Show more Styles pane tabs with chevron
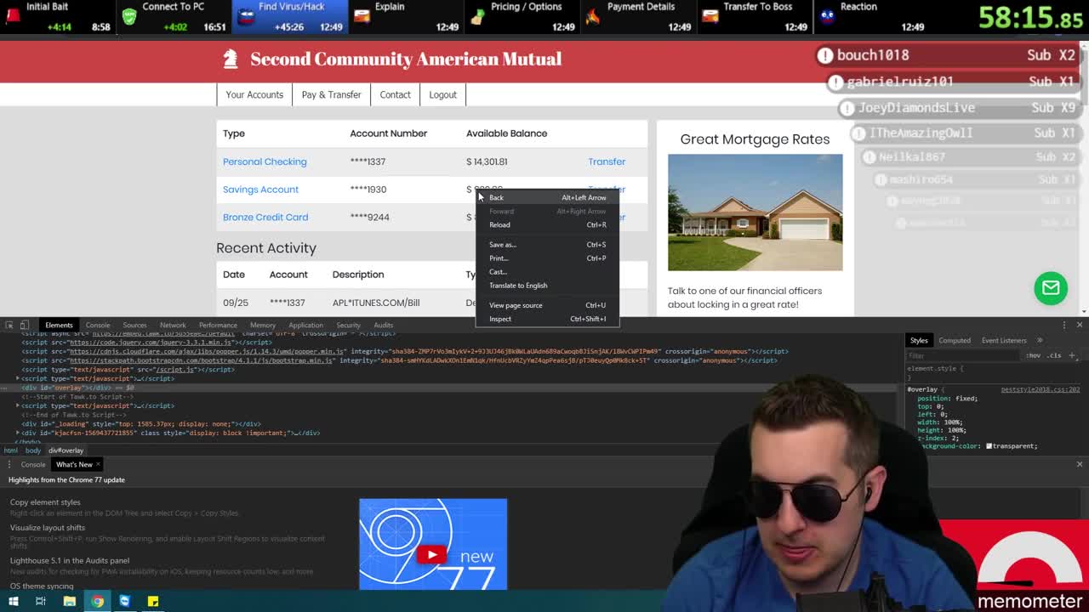The width and height of the screenshot is (1089, 612). (1039, 340)
